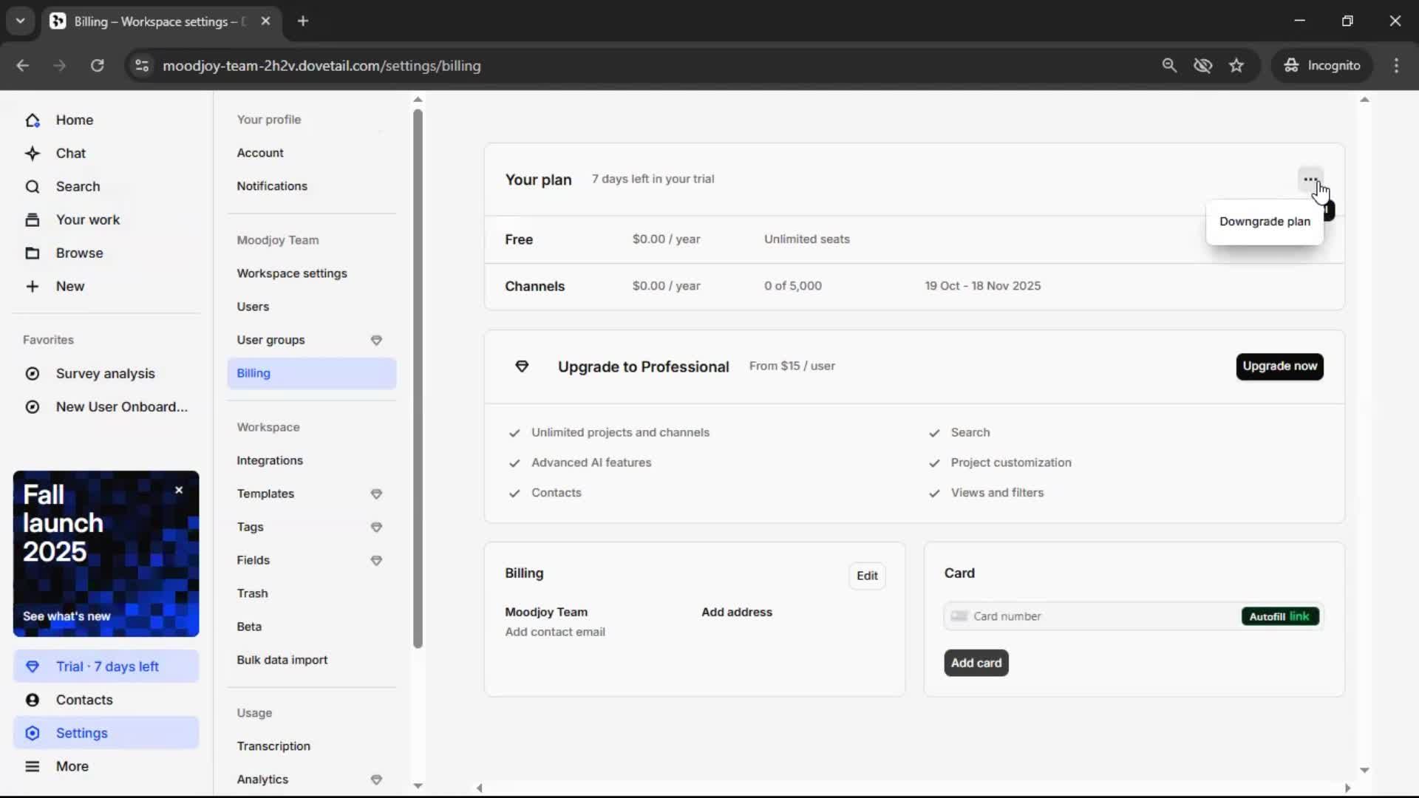Viewport: 1419px width, 798px height.
Task: Open Billing in settings navigation
Action: [253, 373]
